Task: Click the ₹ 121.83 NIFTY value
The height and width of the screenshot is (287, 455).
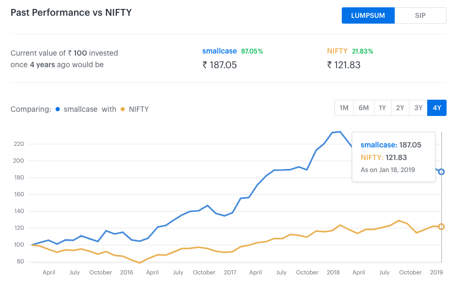Action: point(344,65)
